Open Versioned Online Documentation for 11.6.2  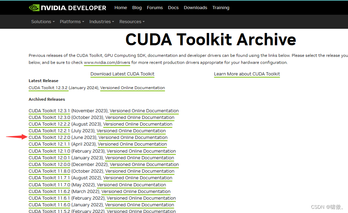click(x=136, y=191)
